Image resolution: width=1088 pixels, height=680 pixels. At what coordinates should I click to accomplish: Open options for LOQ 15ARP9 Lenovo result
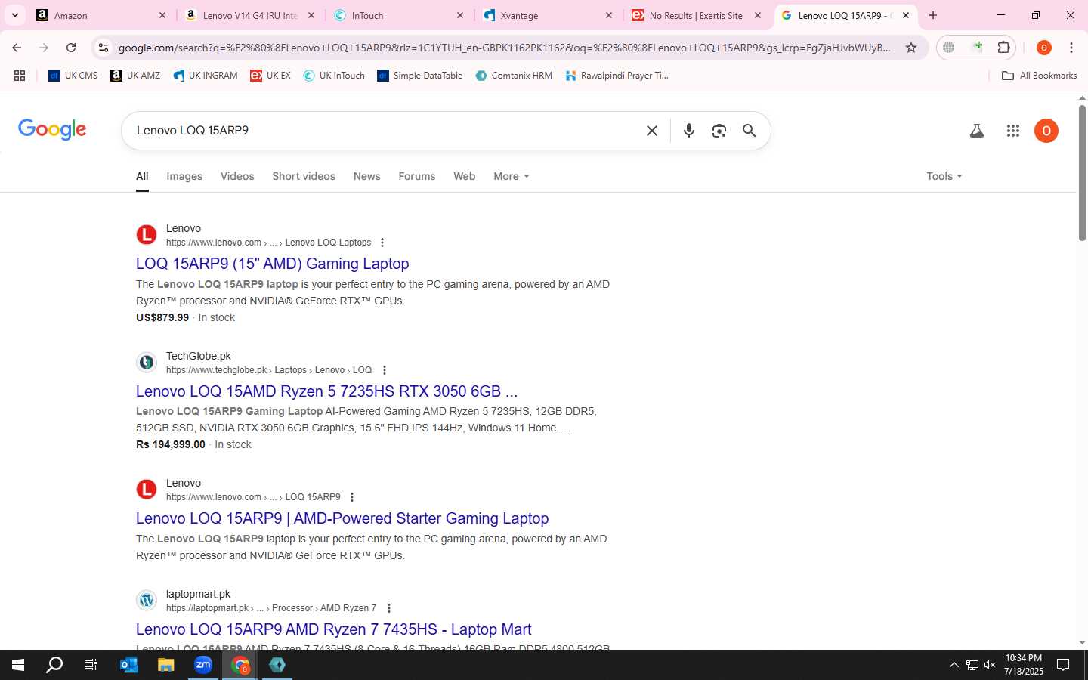click(x=352, y=497)
